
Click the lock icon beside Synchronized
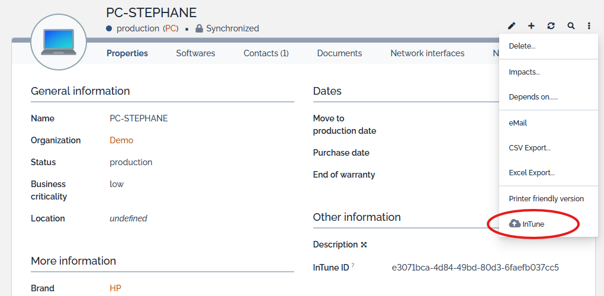coord(199,28)
